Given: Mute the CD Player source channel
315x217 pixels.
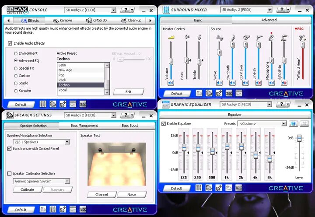Looking at the screenshot, I should pos(245,83).
